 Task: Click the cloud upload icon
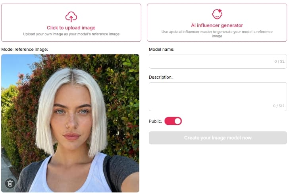(71, 17)
